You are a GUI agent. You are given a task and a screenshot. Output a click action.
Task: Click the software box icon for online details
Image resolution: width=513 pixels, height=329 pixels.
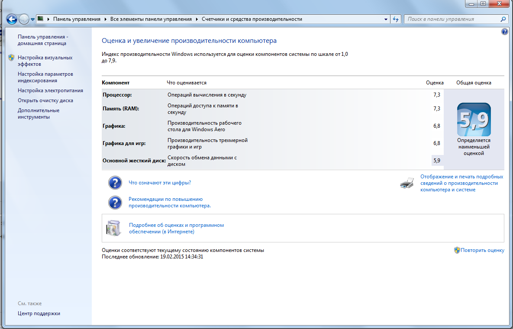113,228
